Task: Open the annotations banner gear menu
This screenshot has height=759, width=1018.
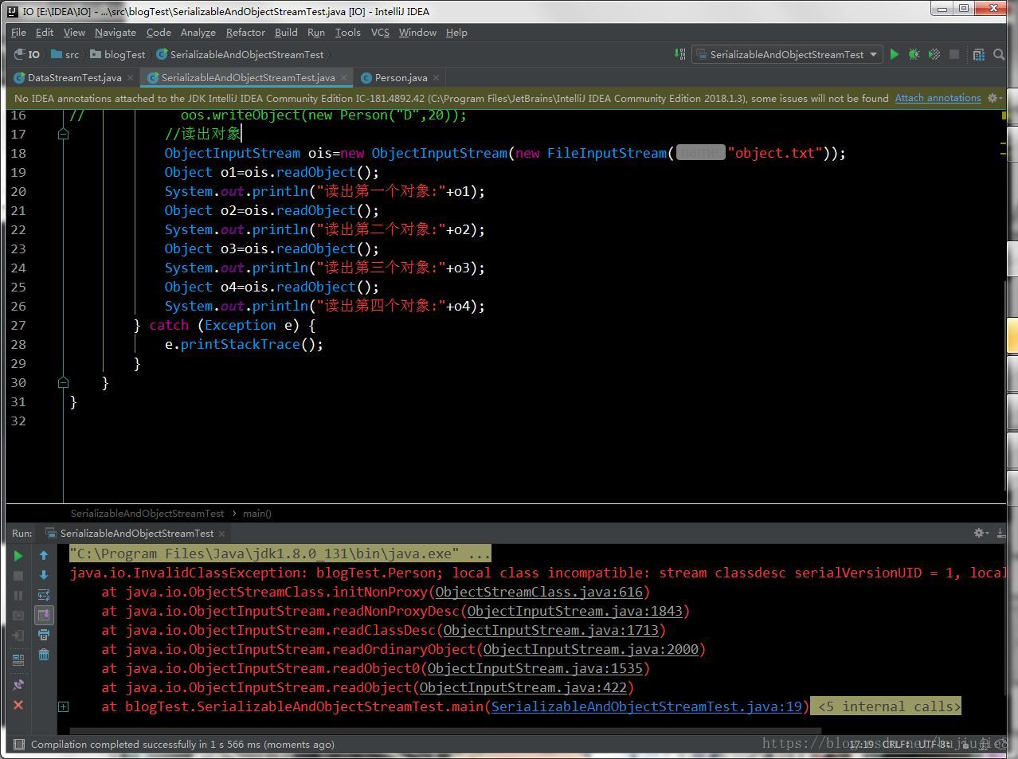Action: pyautogui.click(x=994, y=98)
